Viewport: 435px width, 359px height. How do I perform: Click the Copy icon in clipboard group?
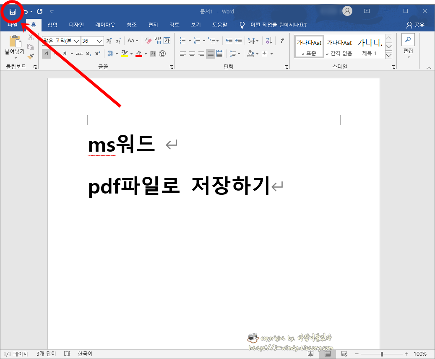coord(31,47)
